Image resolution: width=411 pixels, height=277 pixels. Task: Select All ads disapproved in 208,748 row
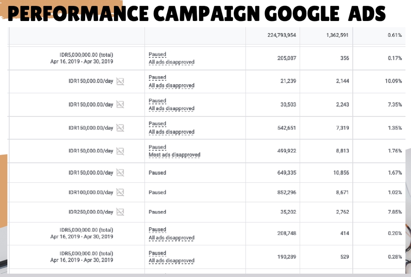171,238
